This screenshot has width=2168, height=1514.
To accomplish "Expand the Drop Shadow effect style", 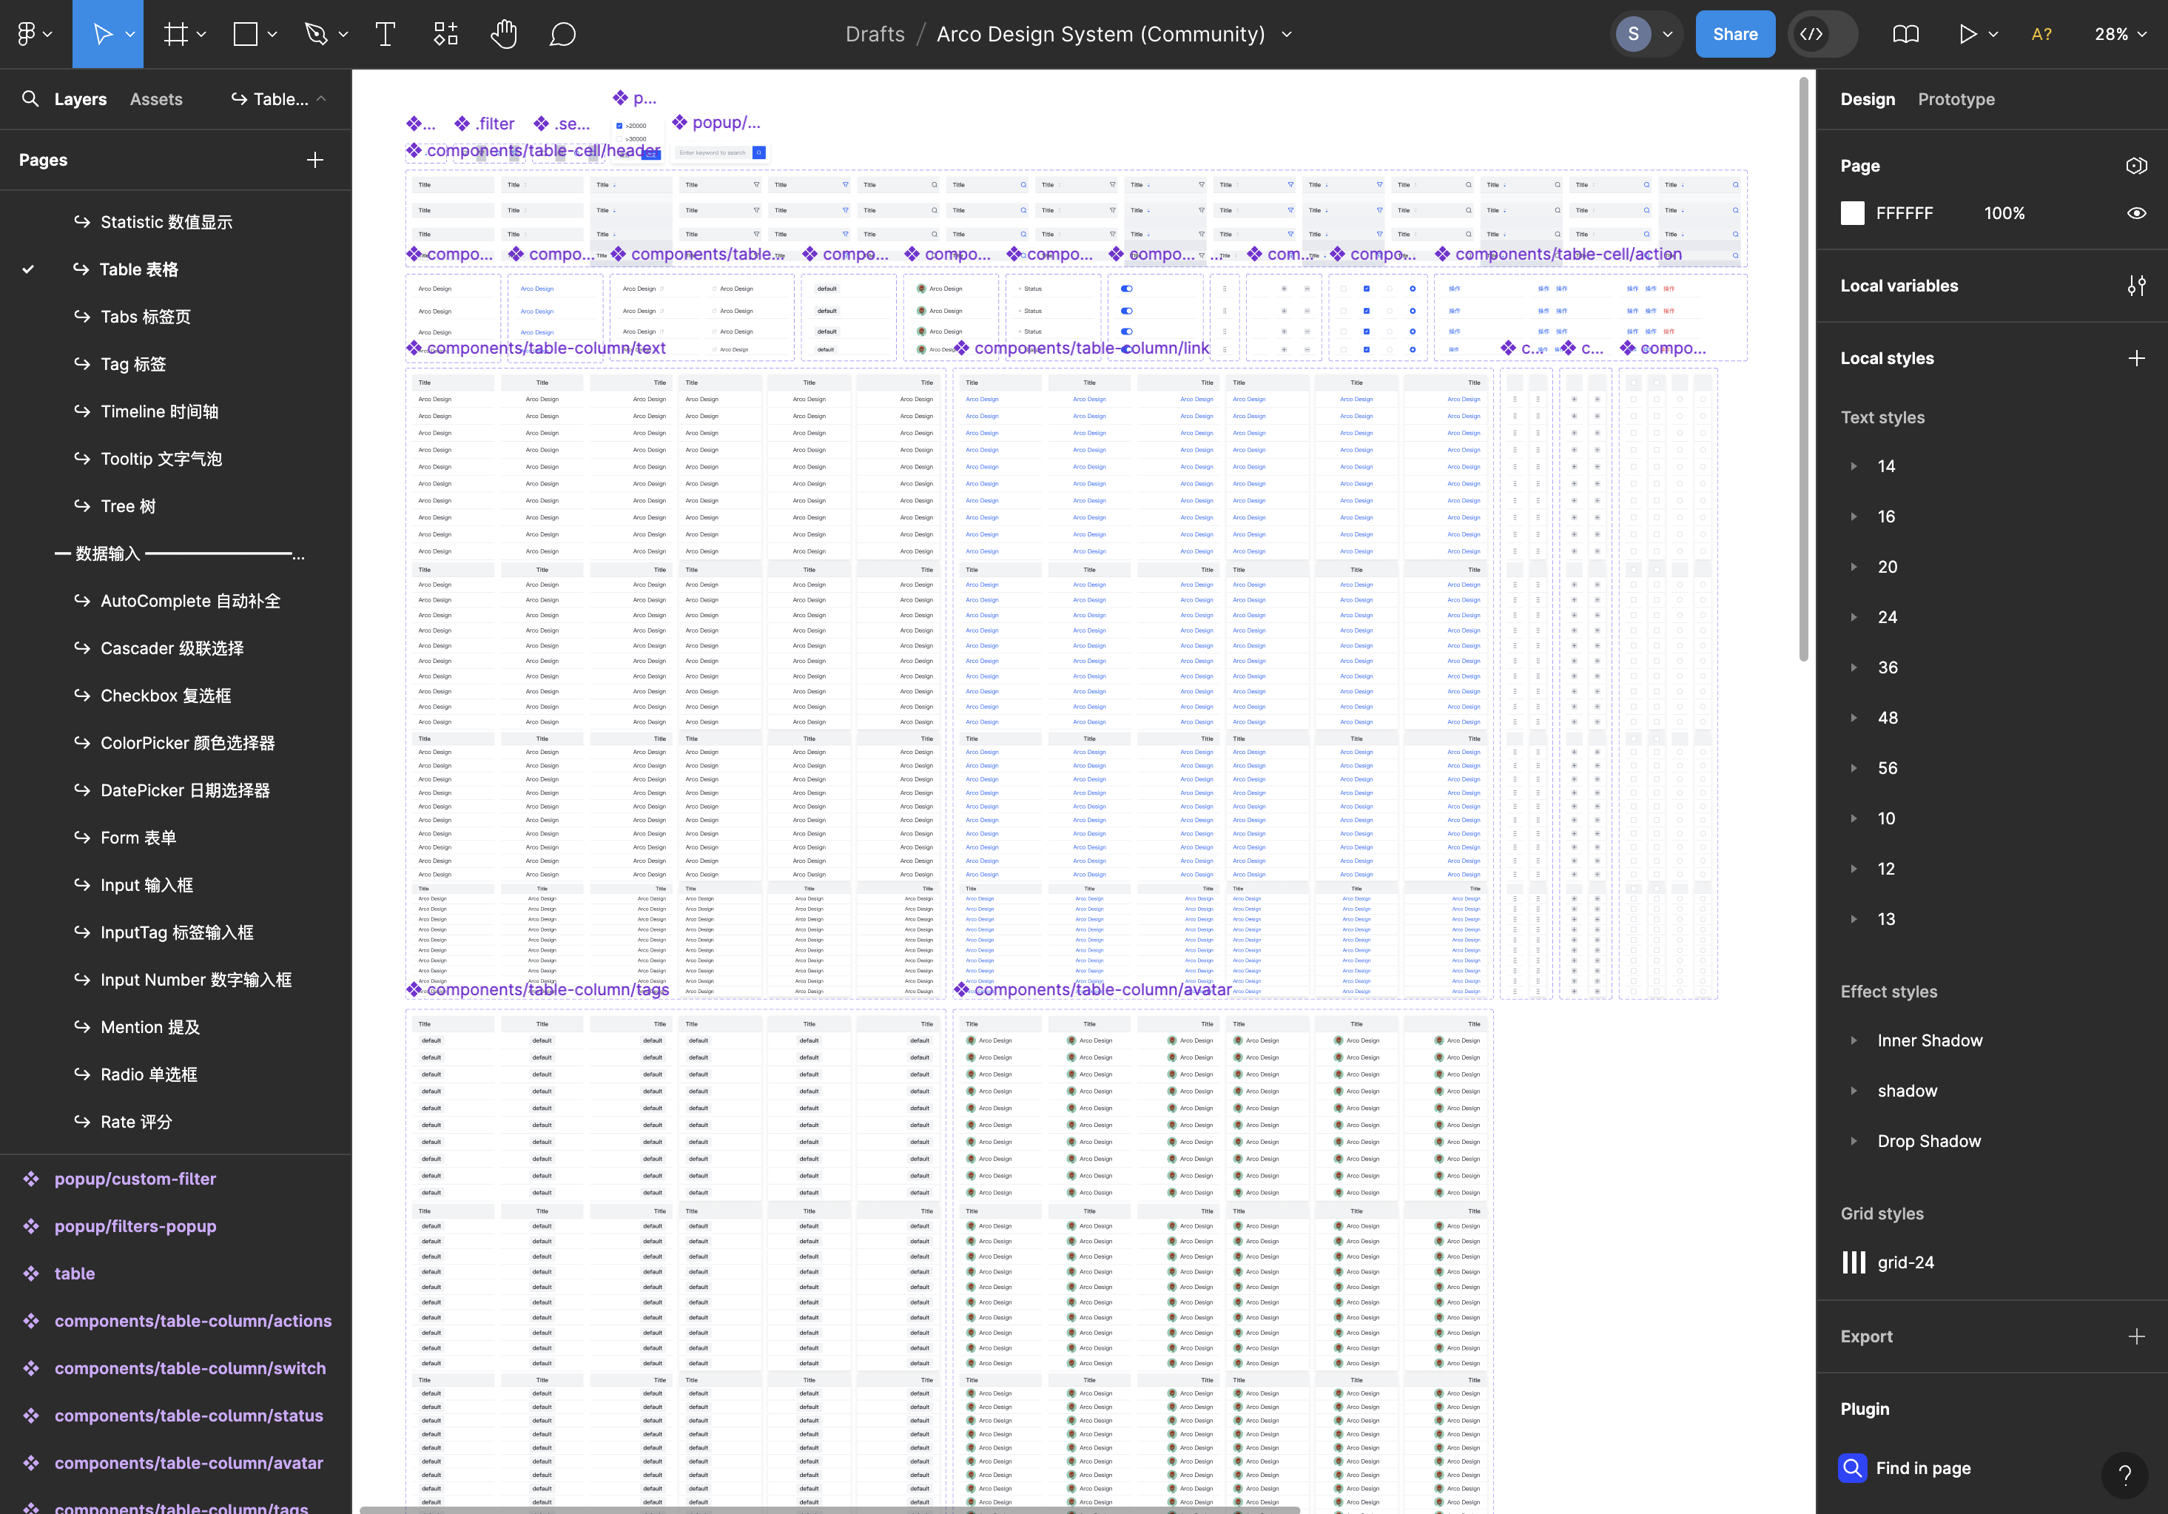I will coord(1854,1140).
